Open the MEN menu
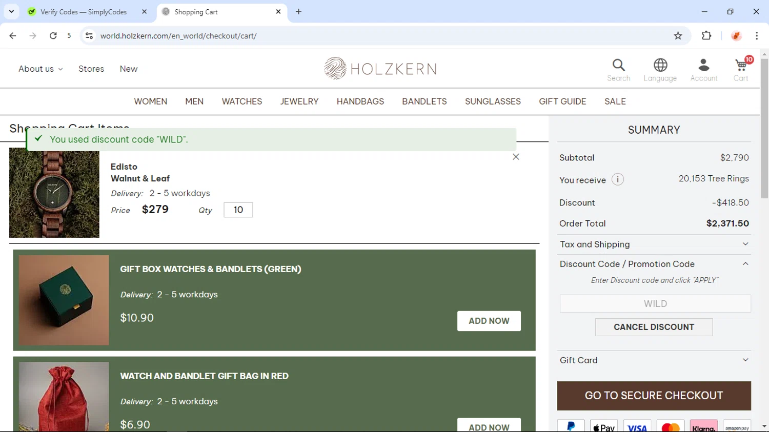The width and height of the screenshot is (769, 432). pos(194,101)
